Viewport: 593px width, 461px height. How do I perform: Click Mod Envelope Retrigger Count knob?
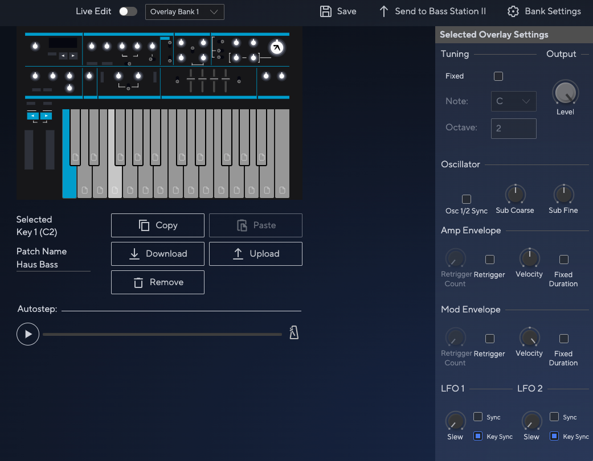click(x=455, y=337)
